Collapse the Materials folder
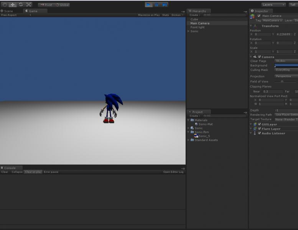The width and height of the screenshot is (298, 230). coord(188,120)
